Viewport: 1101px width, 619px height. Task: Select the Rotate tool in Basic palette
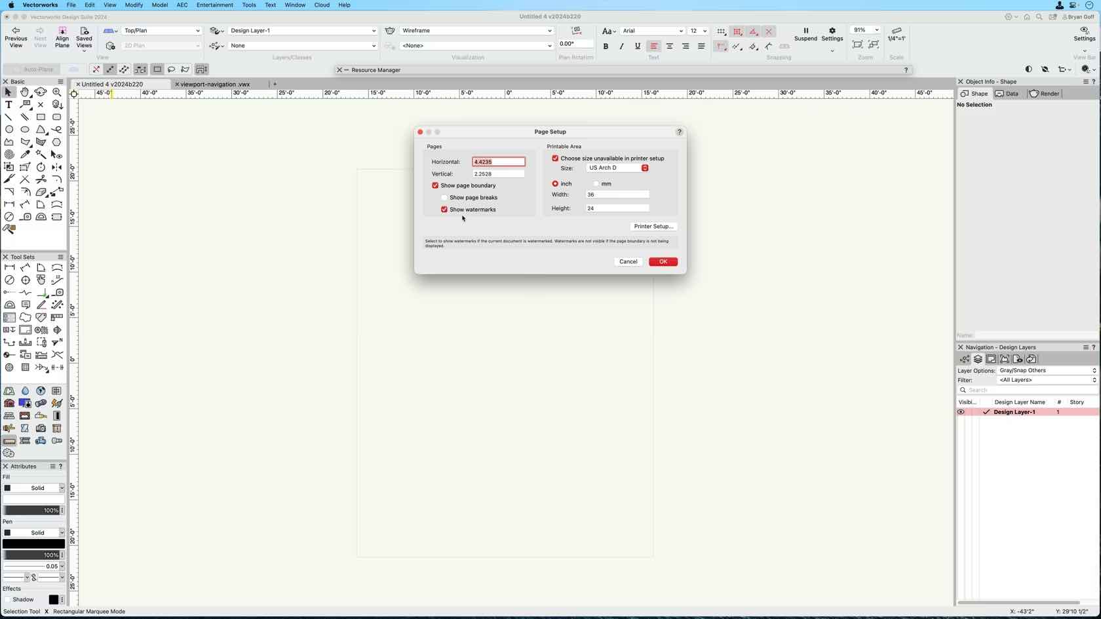pos(41,167)
